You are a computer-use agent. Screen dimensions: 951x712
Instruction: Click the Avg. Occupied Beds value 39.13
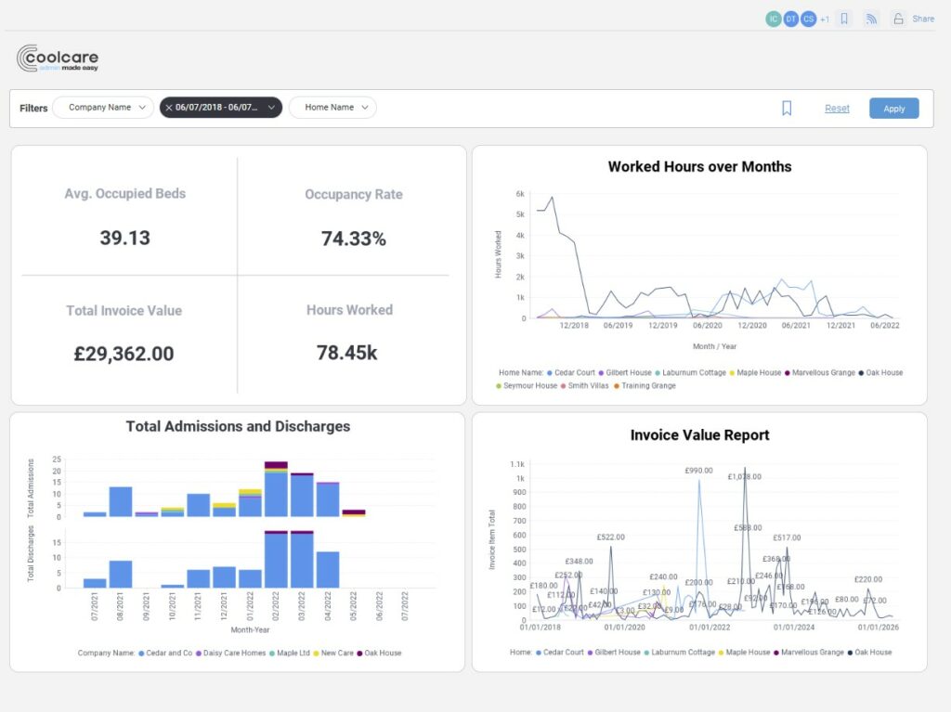(x=125, y=238)
